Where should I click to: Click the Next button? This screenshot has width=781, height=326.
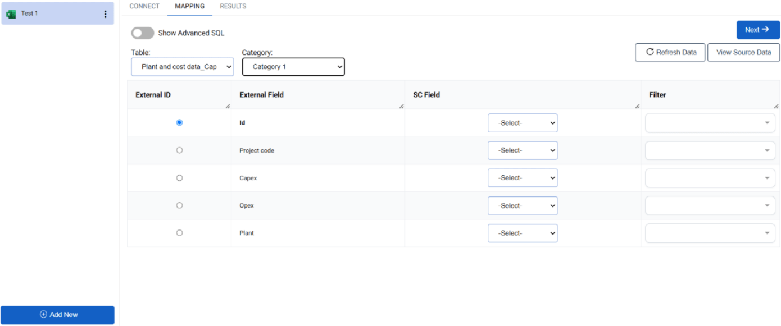tap(757, 29)
